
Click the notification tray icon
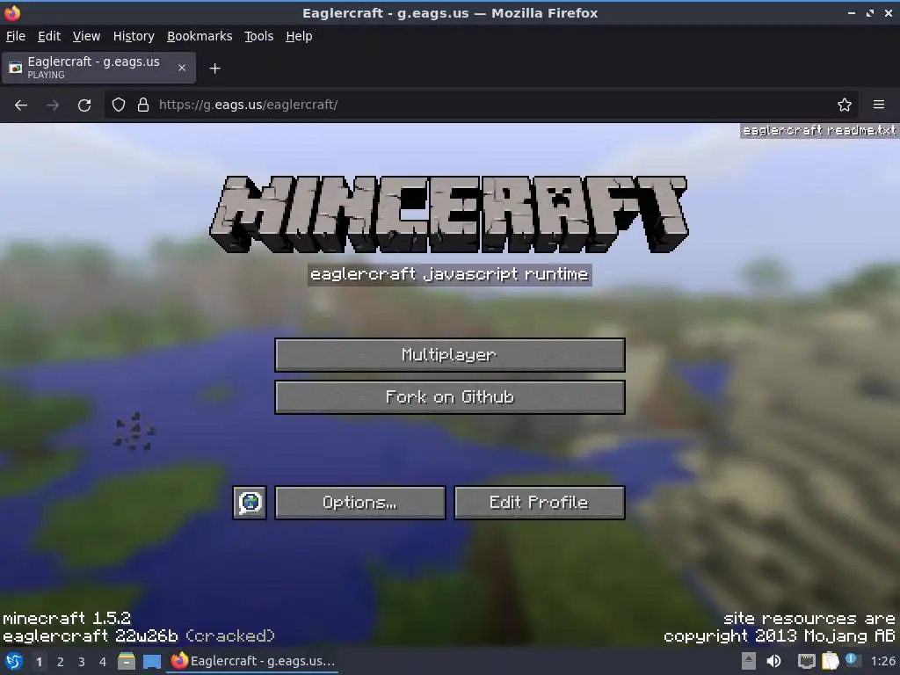853,660
